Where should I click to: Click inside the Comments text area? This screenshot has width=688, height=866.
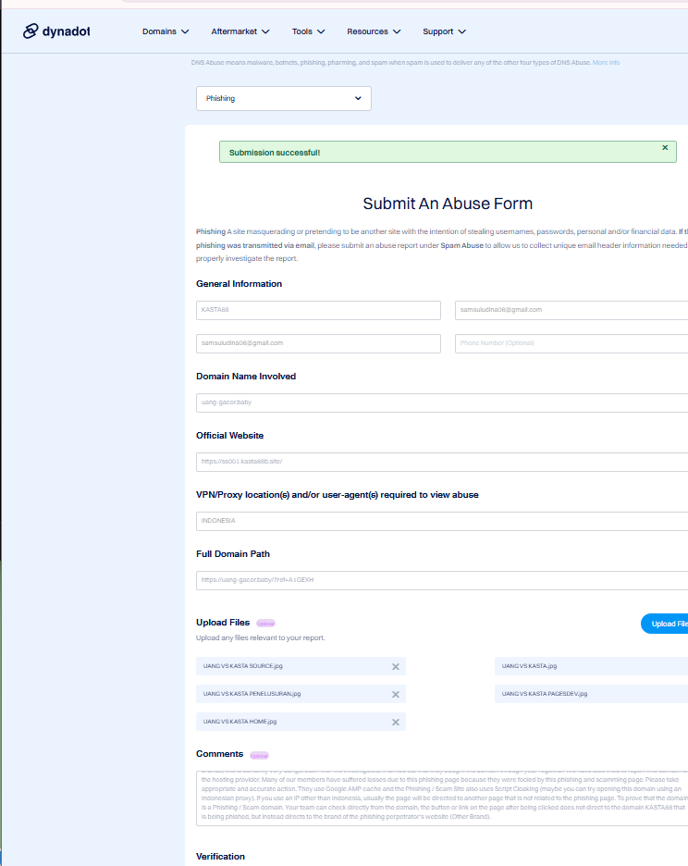[442, 798]
